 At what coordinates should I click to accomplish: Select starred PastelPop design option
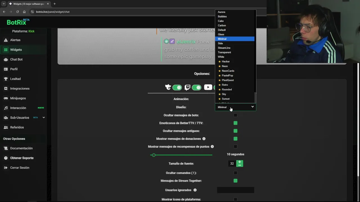pos(235,75)
